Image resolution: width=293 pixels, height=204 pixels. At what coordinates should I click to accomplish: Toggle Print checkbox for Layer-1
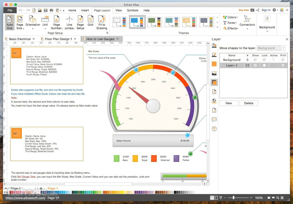[283, 65]
